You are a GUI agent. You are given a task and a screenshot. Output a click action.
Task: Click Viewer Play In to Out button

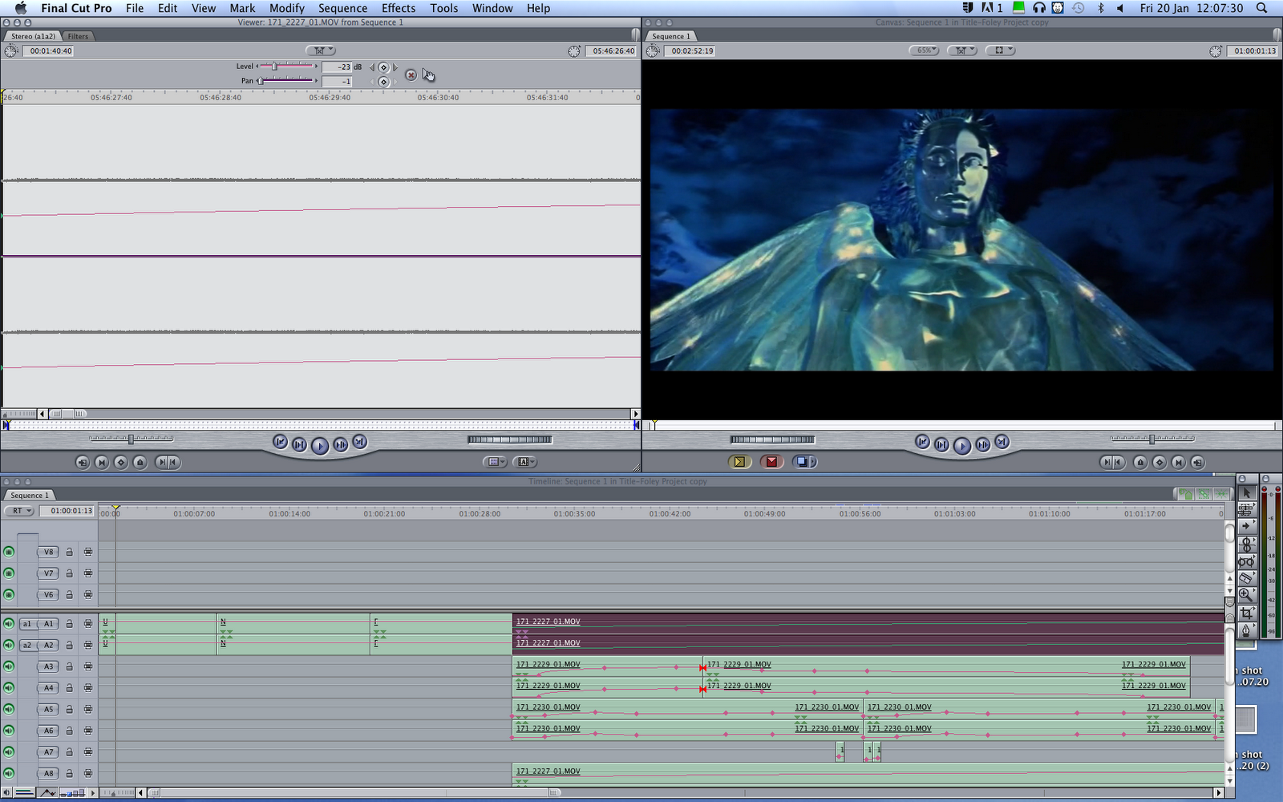(x=299, y=444)
